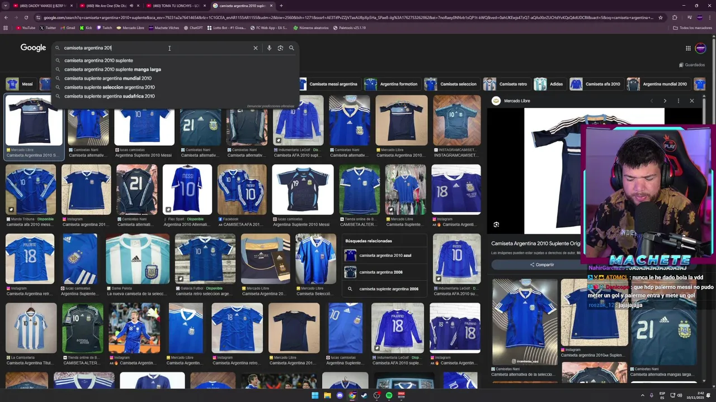This screenshot has height=402, width=716.
Task: Filter by Argentina formotion chip
Action: [x=391, y=84]
